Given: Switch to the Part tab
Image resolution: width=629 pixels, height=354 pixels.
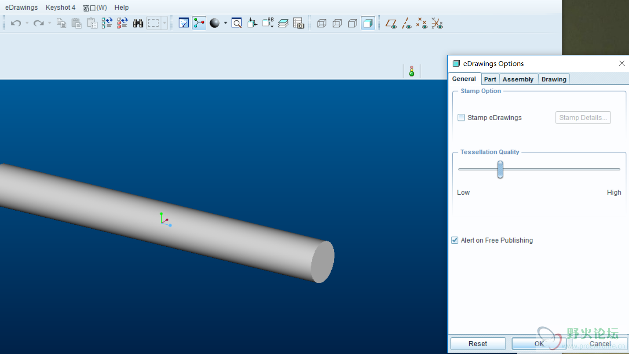Looking at the screenshot, I should (490, 79).
